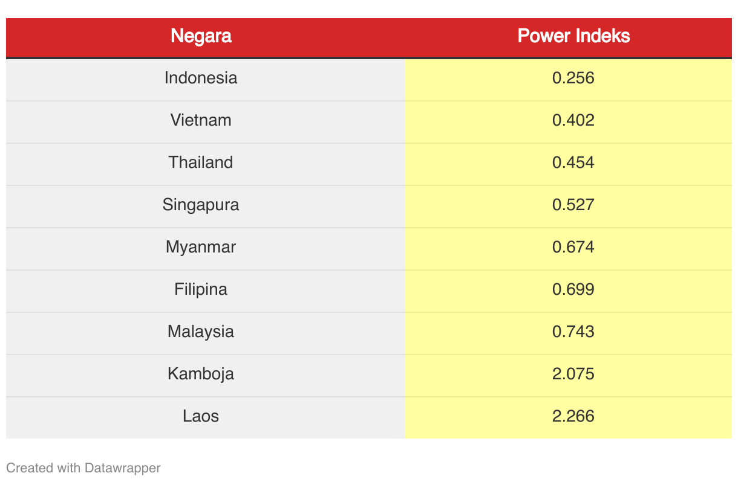The image size is (738, 482).
Task: Open the Created with Datawrapper link
Action: tap(83, 468)
